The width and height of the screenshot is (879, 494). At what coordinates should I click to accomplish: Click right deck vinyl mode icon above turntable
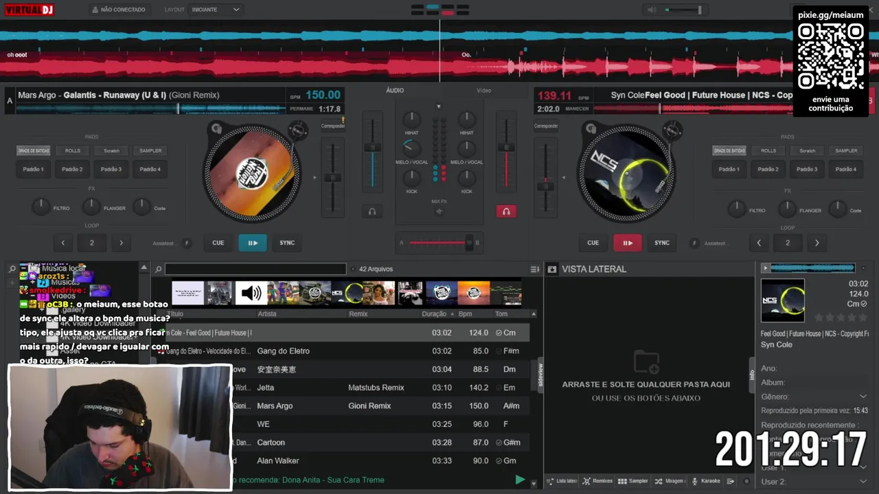coord(591,128)
